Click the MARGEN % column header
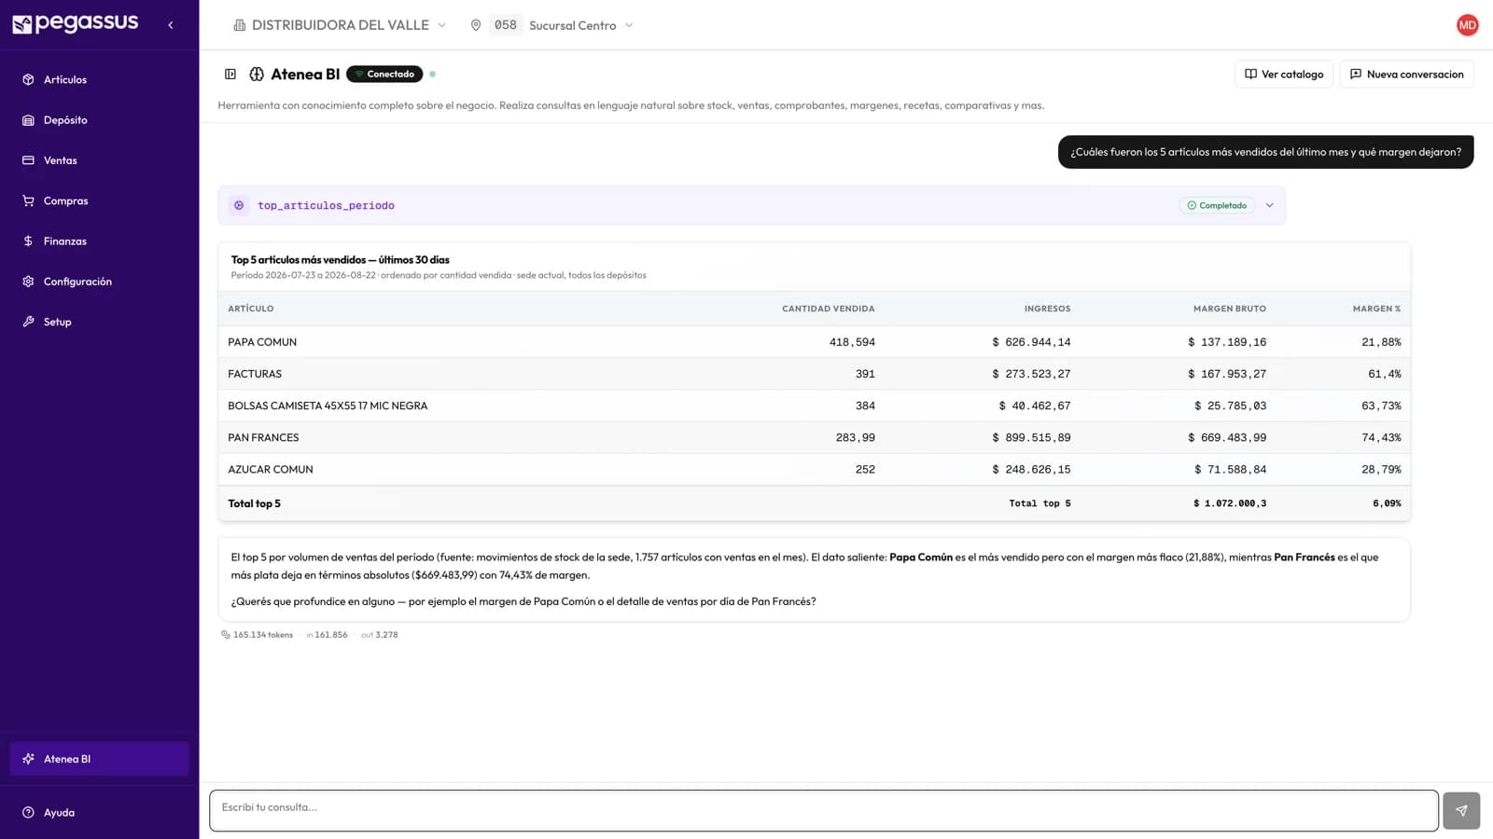This screenshot has width=1493, height=839. click(1376, 309)
